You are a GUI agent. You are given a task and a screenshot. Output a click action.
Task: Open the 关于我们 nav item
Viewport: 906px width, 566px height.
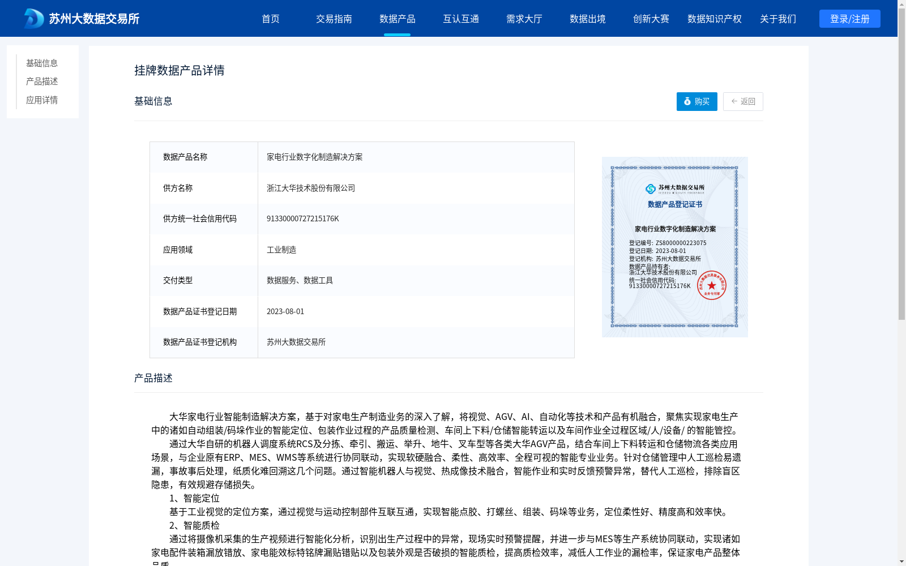pyautogui.click(x=778, y=19)
